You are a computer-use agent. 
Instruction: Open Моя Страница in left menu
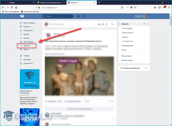tap(27, 23)
